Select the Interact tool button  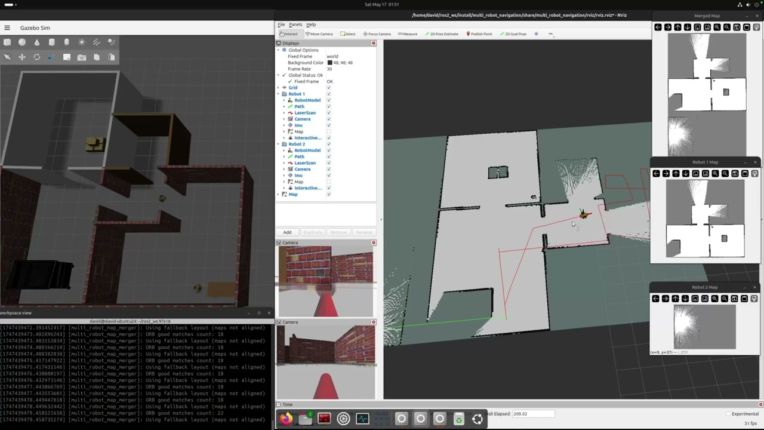289,34
